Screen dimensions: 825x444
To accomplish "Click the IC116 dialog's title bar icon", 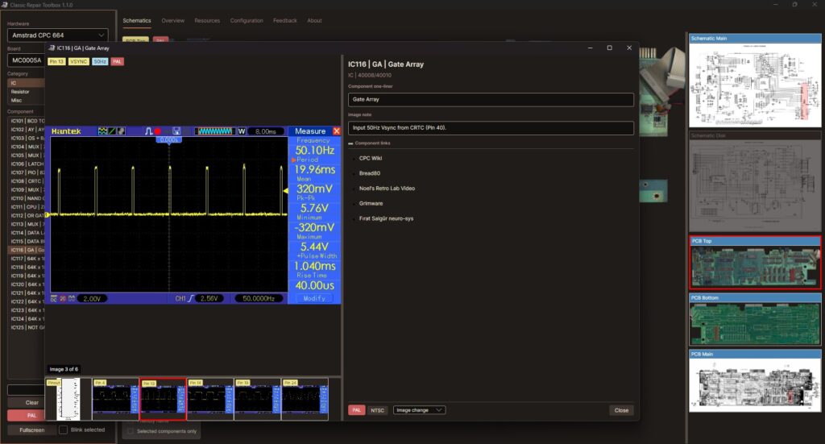I will pos(52,48).
